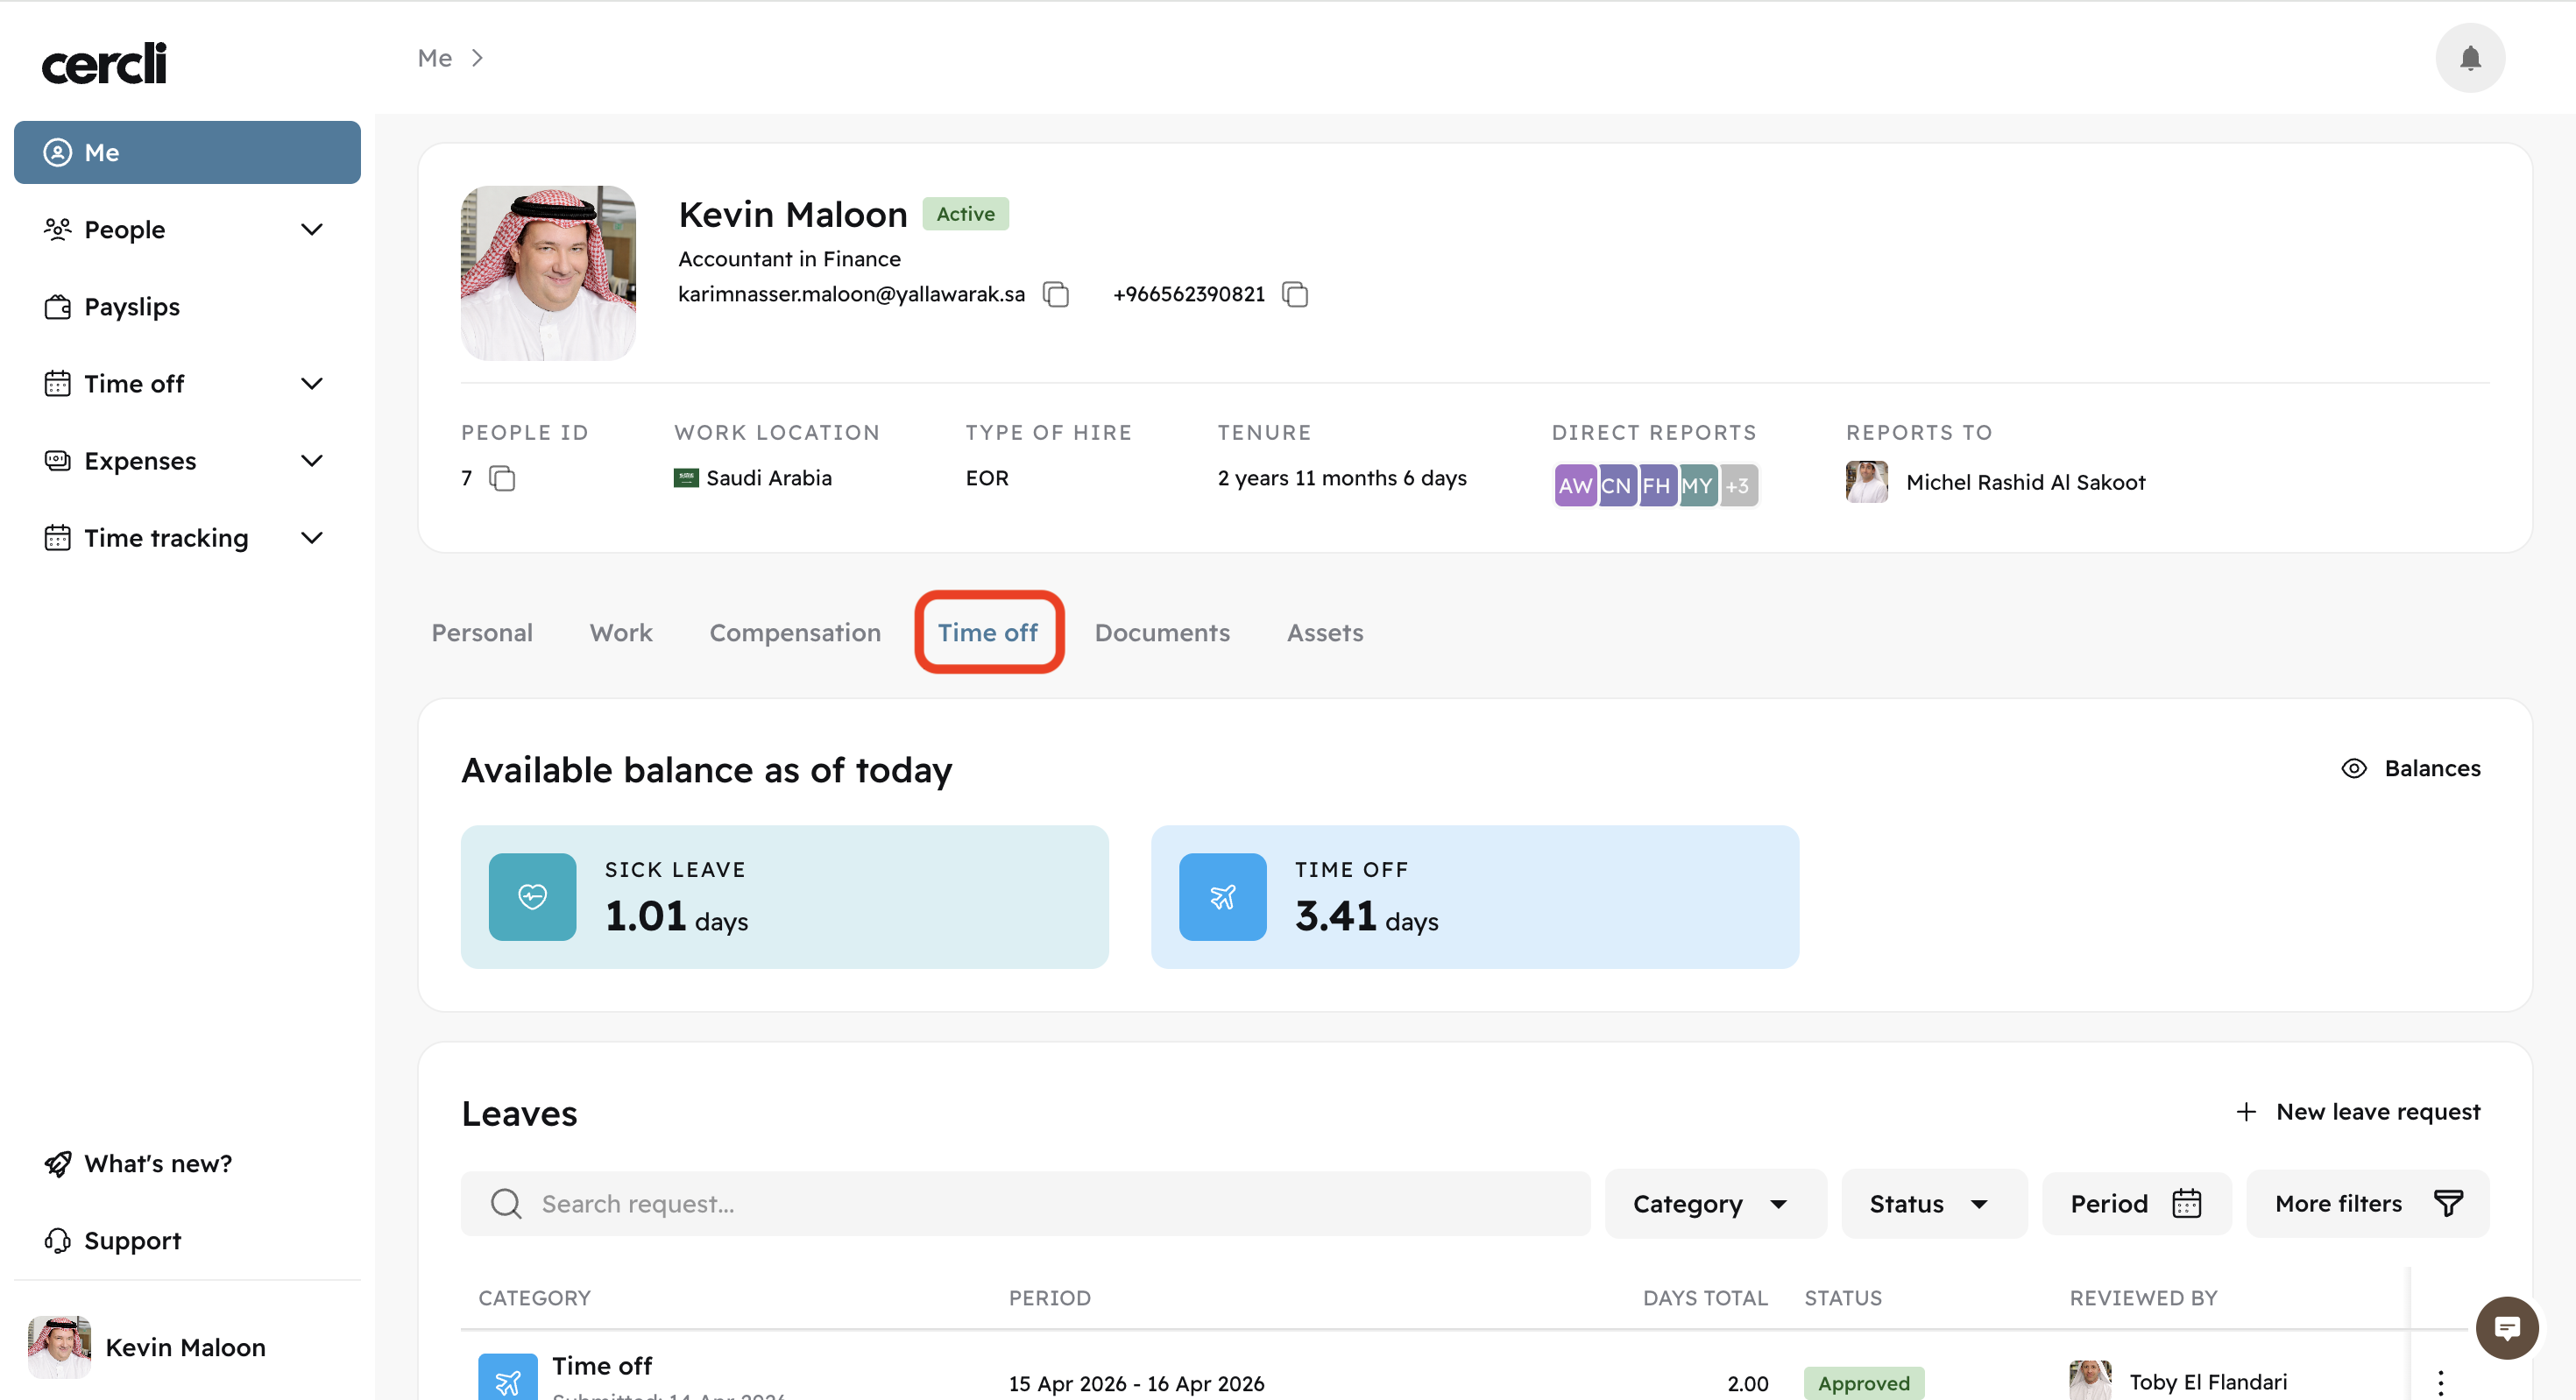Click the +3 direct reports badge
This screenshot has height=1400, width=2576.
[1738, 486]
